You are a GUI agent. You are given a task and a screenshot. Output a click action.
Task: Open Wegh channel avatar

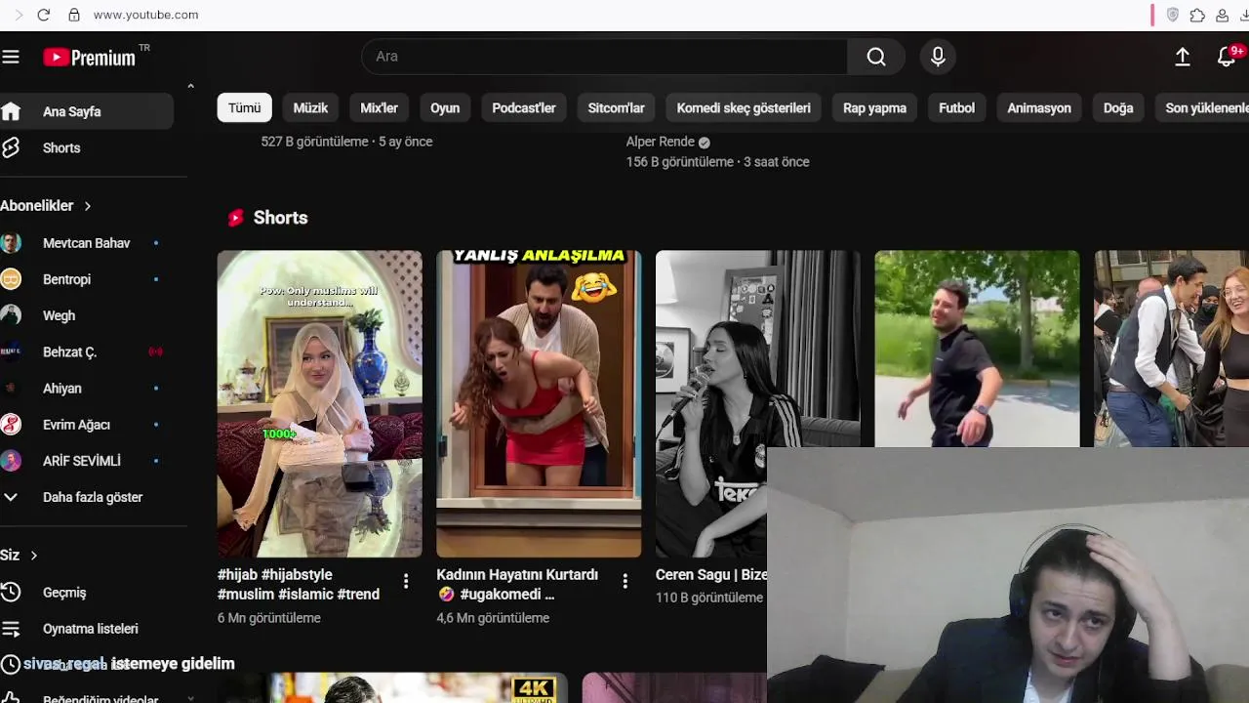(x=11, y=315)
